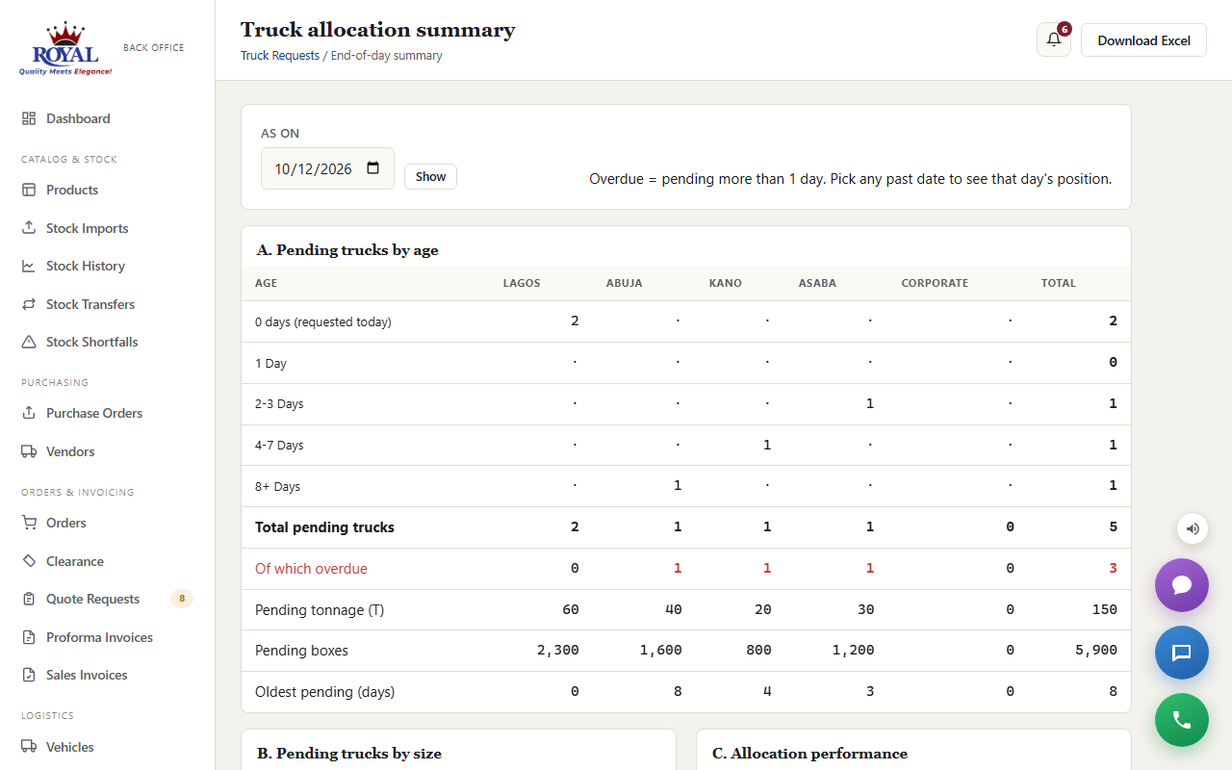Click the Vendors truck icon
The image size is (1232, 770).
point(29,451)
